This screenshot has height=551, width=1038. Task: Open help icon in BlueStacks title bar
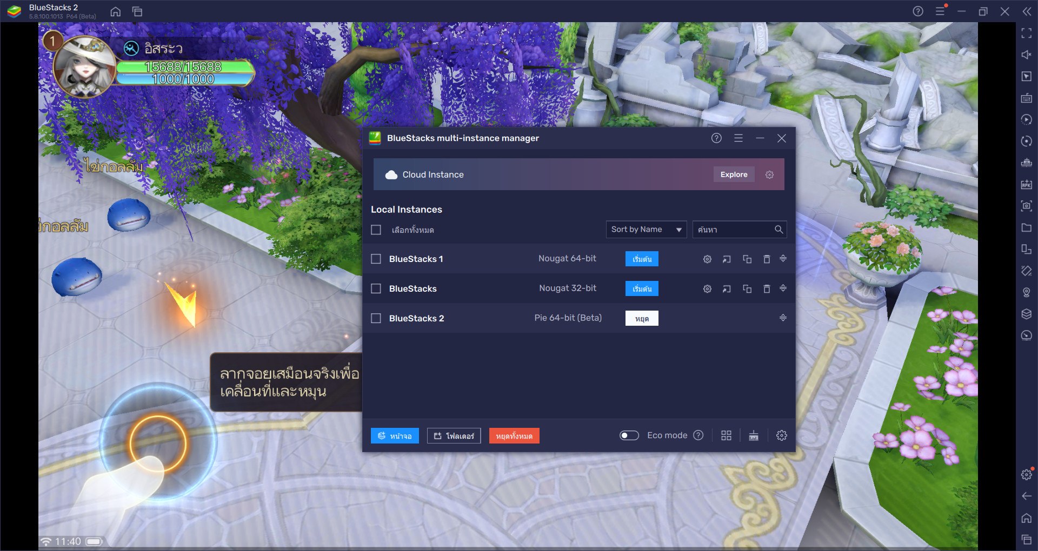click(917, 11)
